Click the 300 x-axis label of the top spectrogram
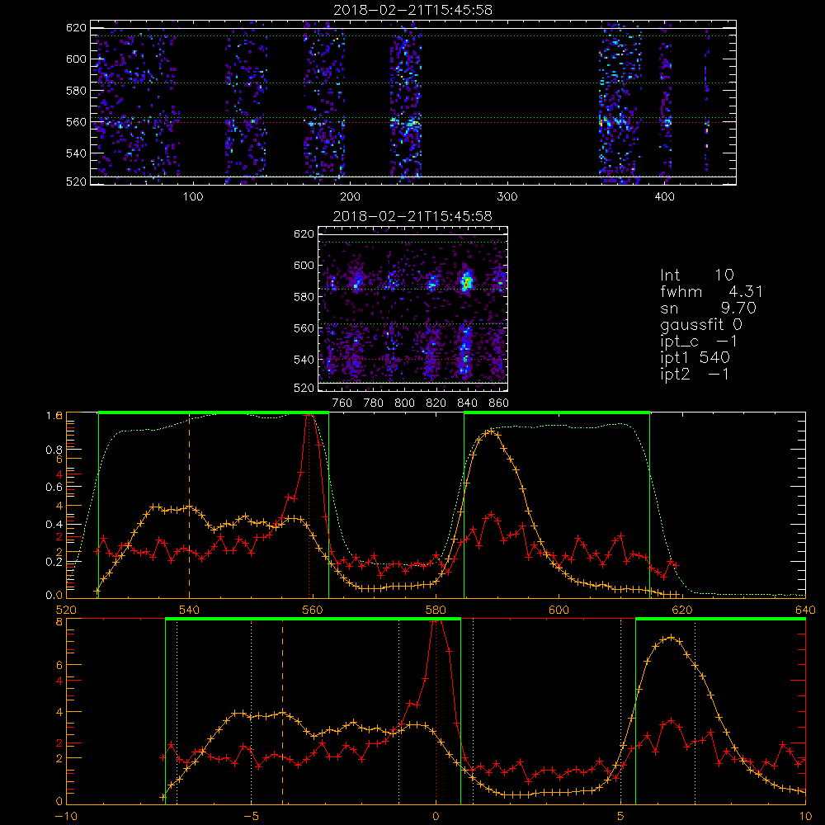The width and height of the screenshot is (825, 825). pyautogui.click(x=507, y=197)
